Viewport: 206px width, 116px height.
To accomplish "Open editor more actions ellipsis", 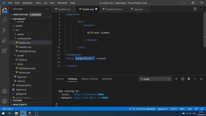I will coord(201,9).
